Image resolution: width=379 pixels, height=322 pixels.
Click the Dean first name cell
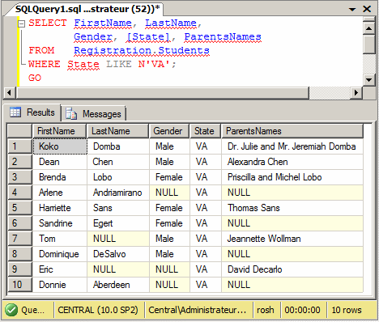point(60,162)
